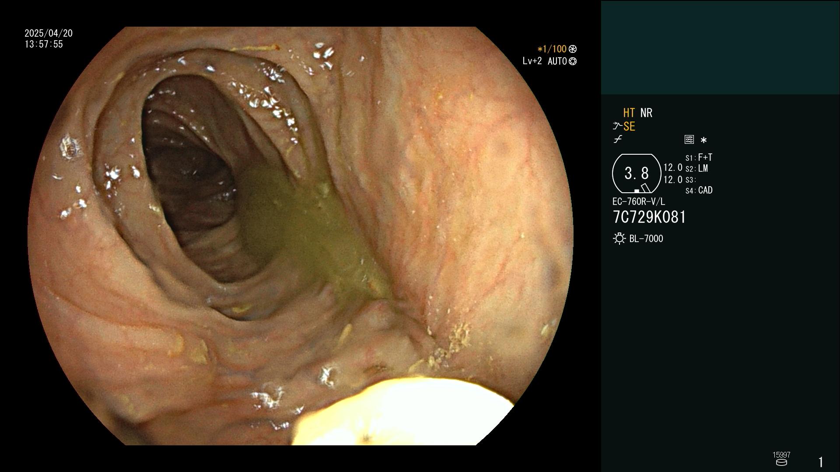The image size is (840, 472).
Task: Click the iris icon after AUTO
Action: click(x=573, y=61)
